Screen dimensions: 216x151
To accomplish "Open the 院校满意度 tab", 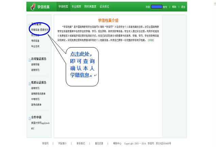I will pyautogui.click(x=90, y=6).
